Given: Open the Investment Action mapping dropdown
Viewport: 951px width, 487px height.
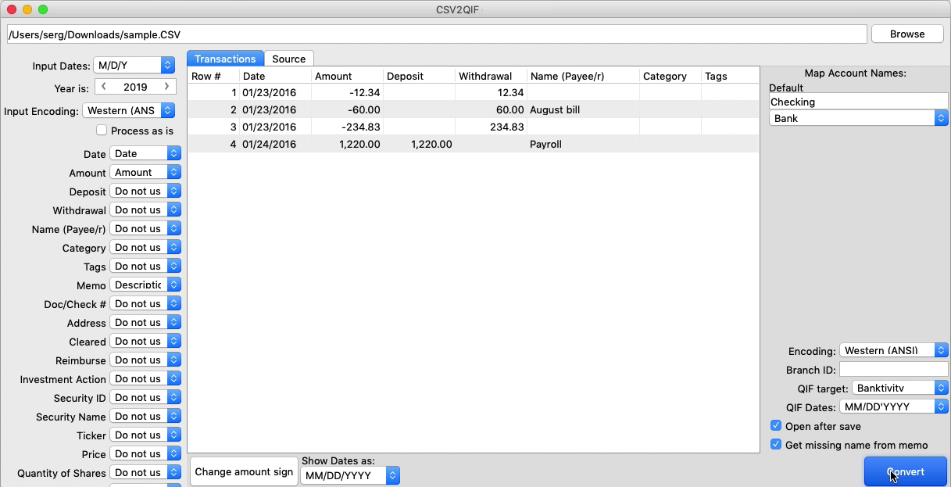Looking at the screenshot, I should [x=145, y=379].
